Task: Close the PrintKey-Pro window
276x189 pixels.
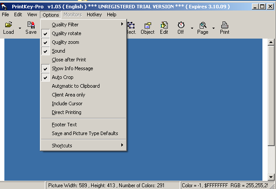Action: click(270, 7)
